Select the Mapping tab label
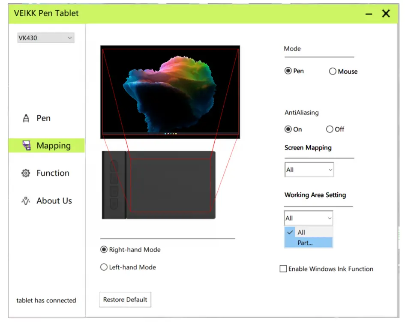 pyautogui.click(x=54, y=146)
